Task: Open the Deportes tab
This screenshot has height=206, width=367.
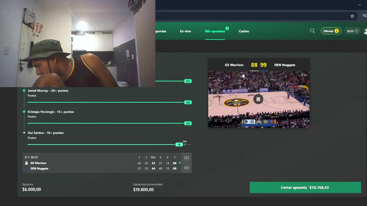Action: [161, 31]
